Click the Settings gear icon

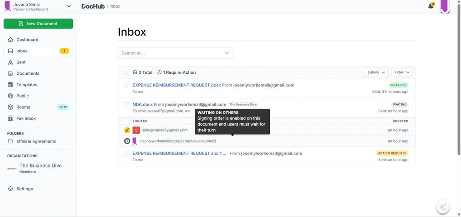[10, 189]
